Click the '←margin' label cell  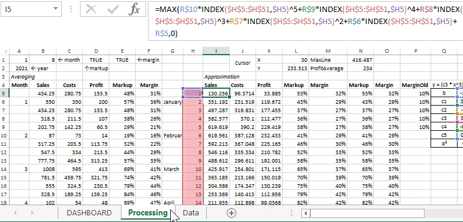(x=149, y=60)
